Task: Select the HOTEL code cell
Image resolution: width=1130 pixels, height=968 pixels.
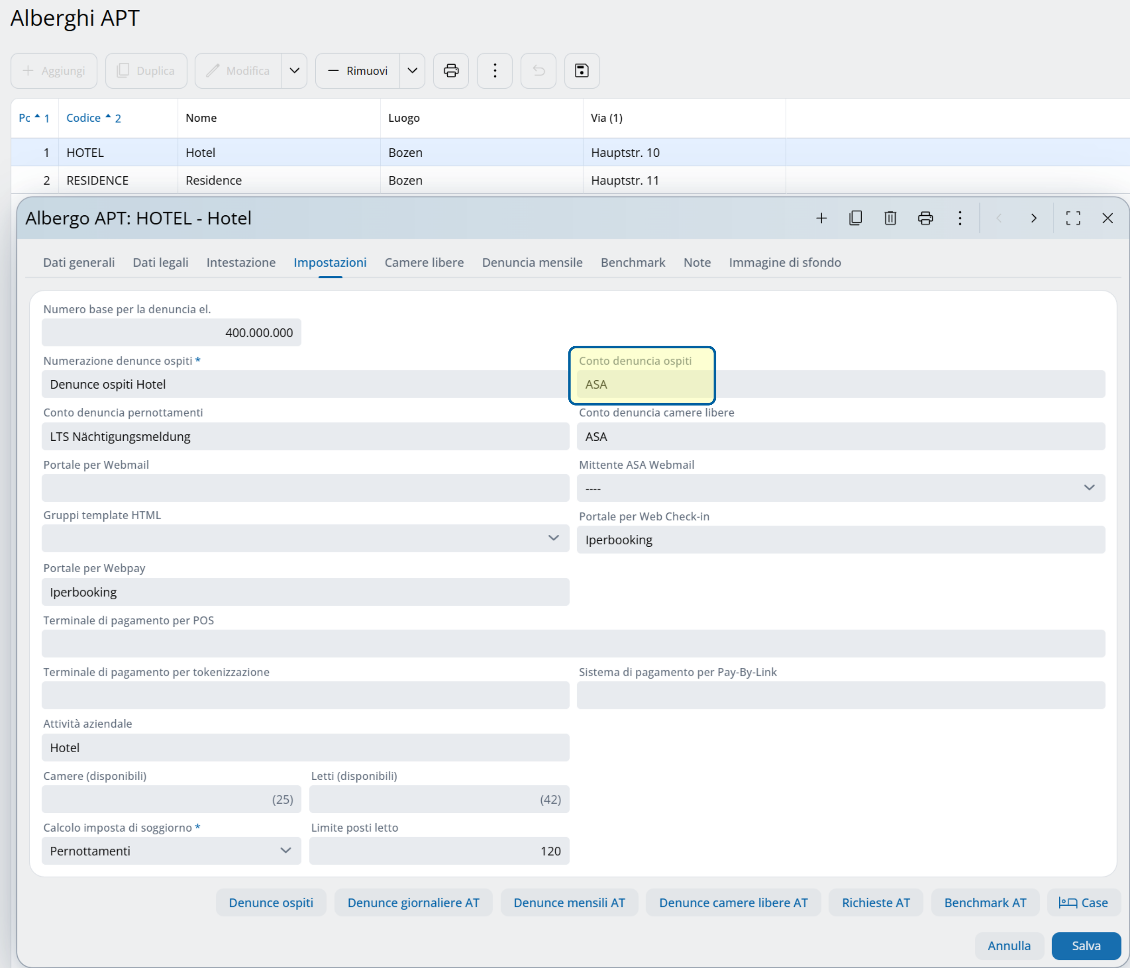Action: pyautogui.click(x=118, y=153)
